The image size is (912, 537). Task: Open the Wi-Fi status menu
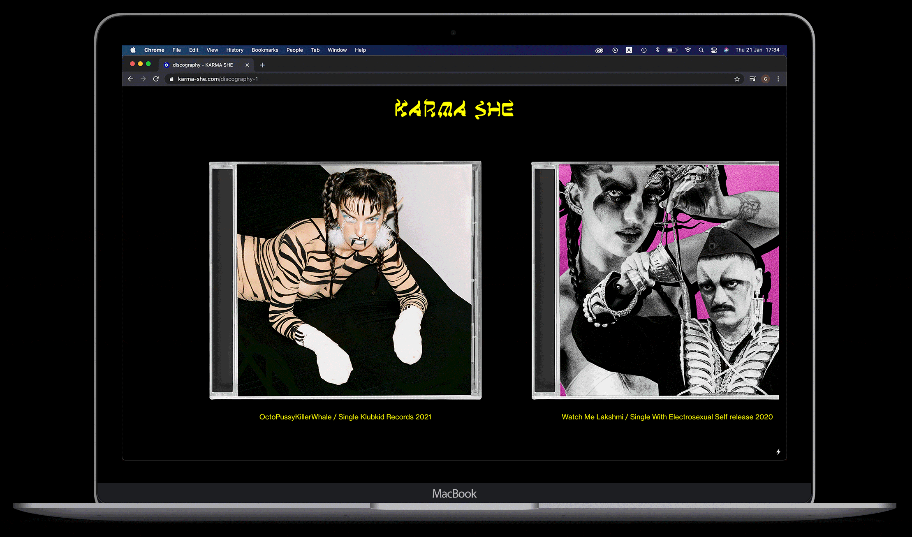tap(687, 50)
